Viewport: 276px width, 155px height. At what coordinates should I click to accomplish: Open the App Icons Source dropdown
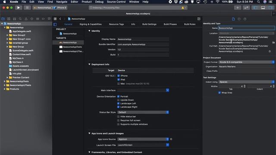click(x=143, y=139)
